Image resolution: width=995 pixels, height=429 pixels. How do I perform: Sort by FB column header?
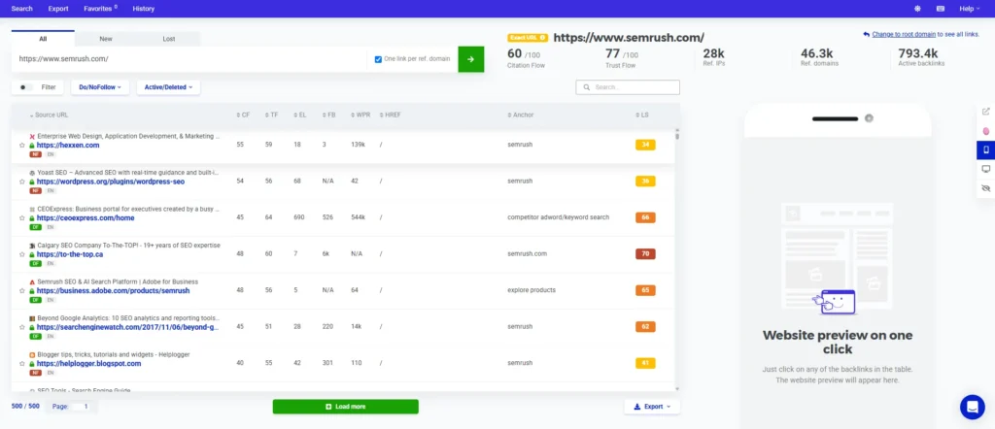coord(328,115)
